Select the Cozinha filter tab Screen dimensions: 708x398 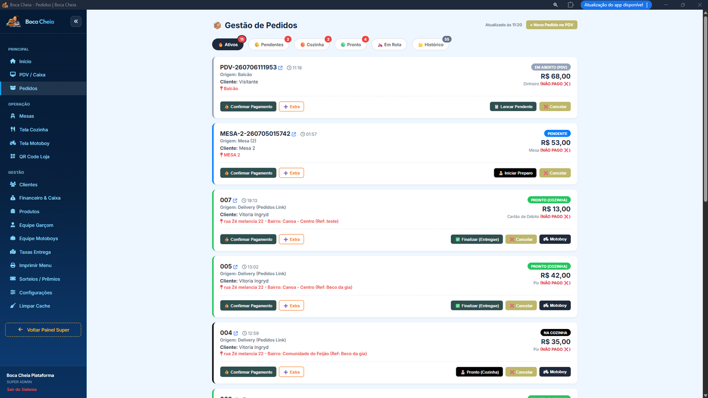[x=312, y=45]
